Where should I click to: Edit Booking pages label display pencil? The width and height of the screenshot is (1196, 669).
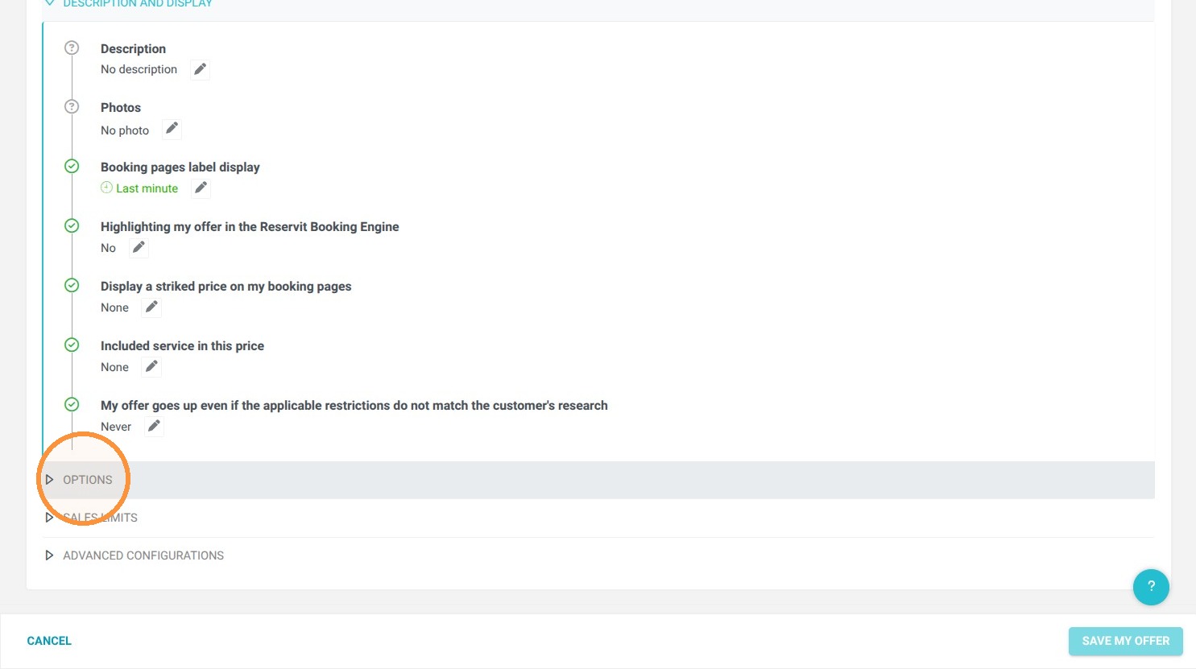pyautogui.click(x=201, y=188)
